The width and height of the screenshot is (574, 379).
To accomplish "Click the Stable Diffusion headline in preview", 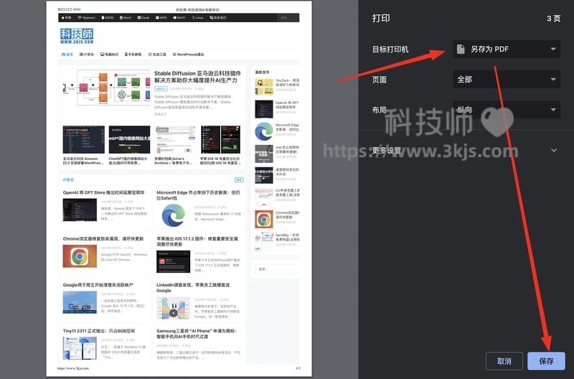I will pyautogui.click(x=198, y=77).
